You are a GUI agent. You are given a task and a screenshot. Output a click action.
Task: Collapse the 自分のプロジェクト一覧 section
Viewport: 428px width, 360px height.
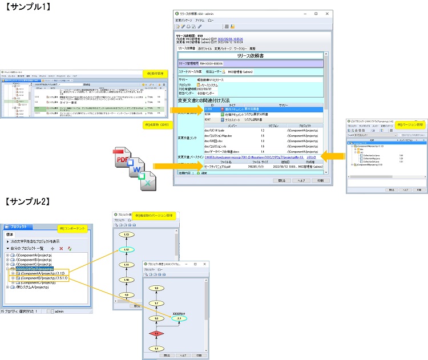[7, 249]
